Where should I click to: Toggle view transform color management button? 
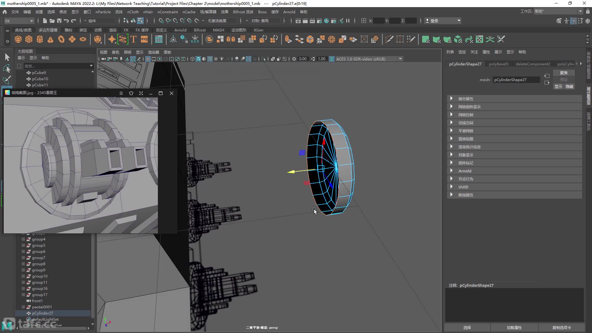click(x=332, y=59)
